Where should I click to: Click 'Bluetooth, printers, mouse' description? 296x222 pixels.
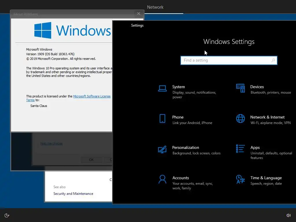click(271, 92)
